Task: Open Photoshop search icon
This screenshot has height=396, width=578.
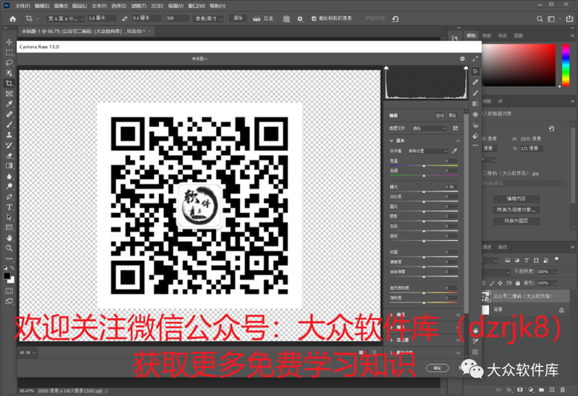Action: tap(539, 18)
